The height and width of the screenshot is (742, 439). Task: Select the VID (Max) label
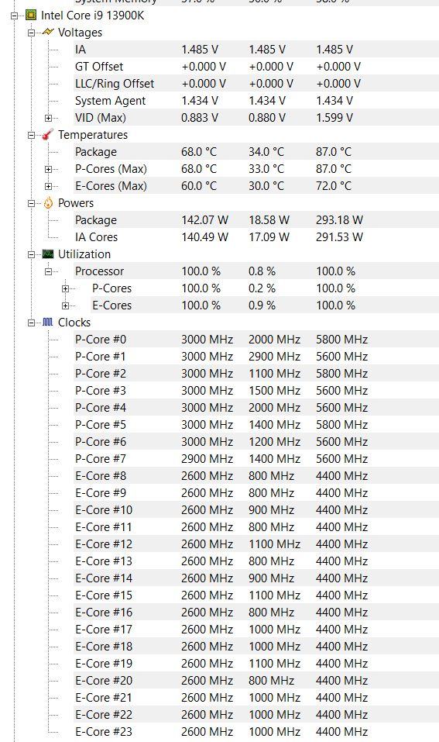pos(100,117)
